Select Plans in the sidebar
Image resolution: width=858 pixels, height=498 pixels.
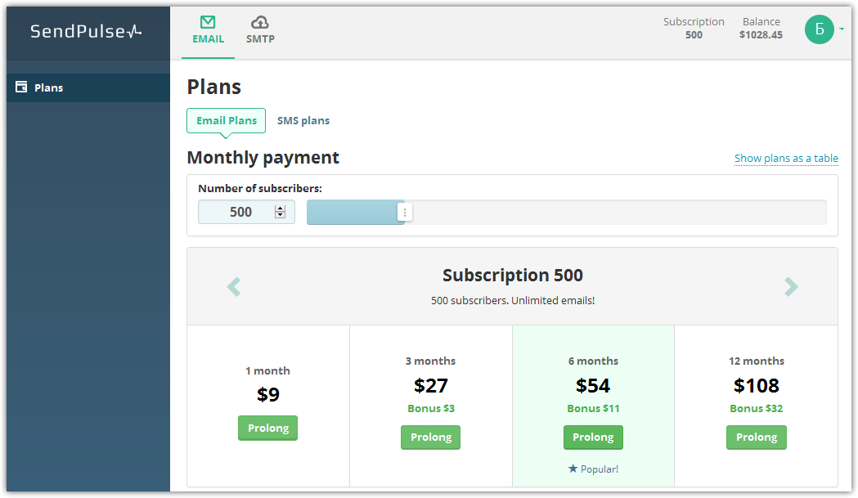pyautogui.click(x=88, y=87)
